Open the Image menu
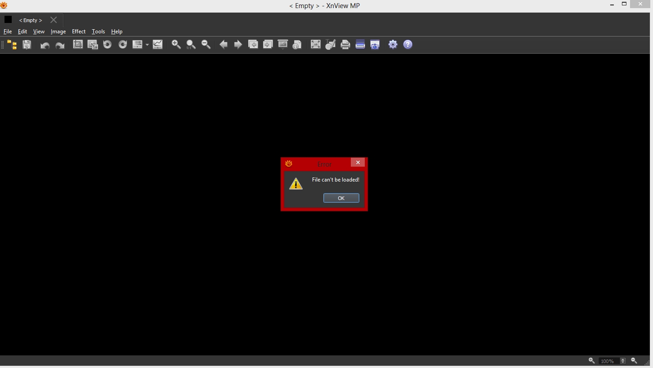Viewport: 653px width, 368px height. 58,32
